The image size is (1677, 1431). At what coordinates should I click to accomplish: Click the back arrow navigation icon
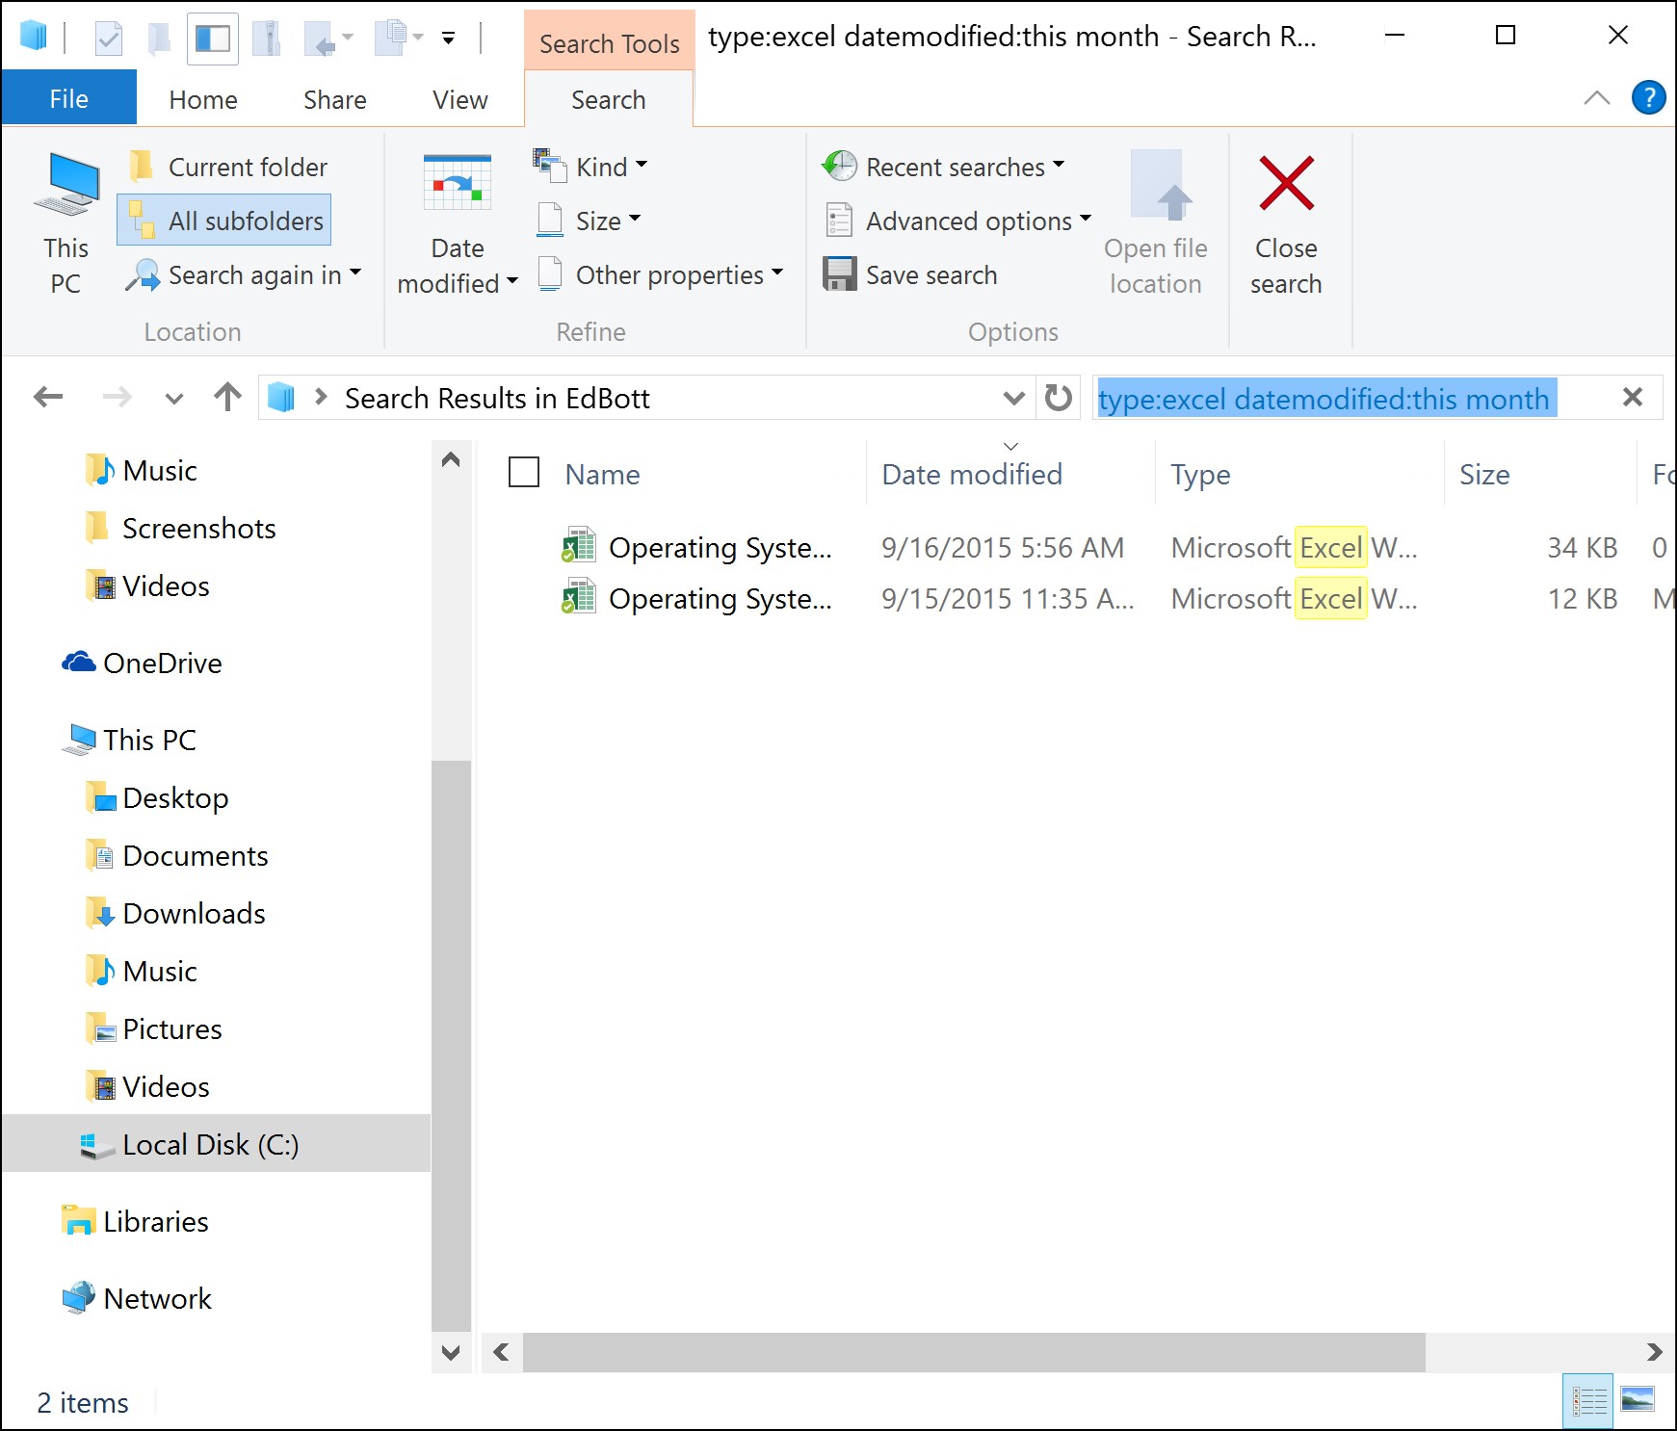pos(48,397)
